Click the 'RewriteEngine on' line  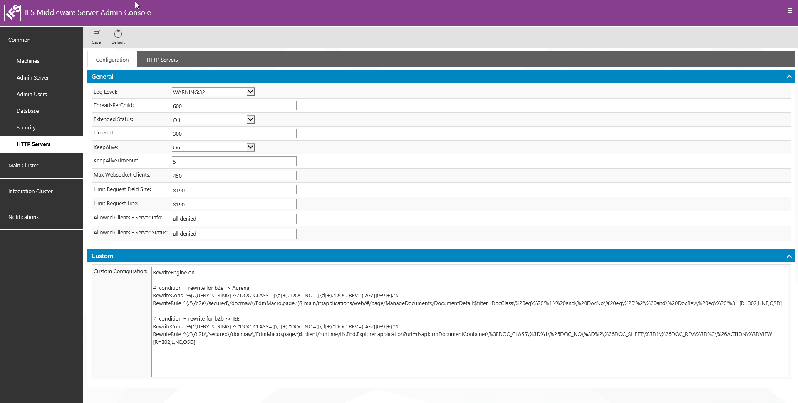(x=173, y=273)
